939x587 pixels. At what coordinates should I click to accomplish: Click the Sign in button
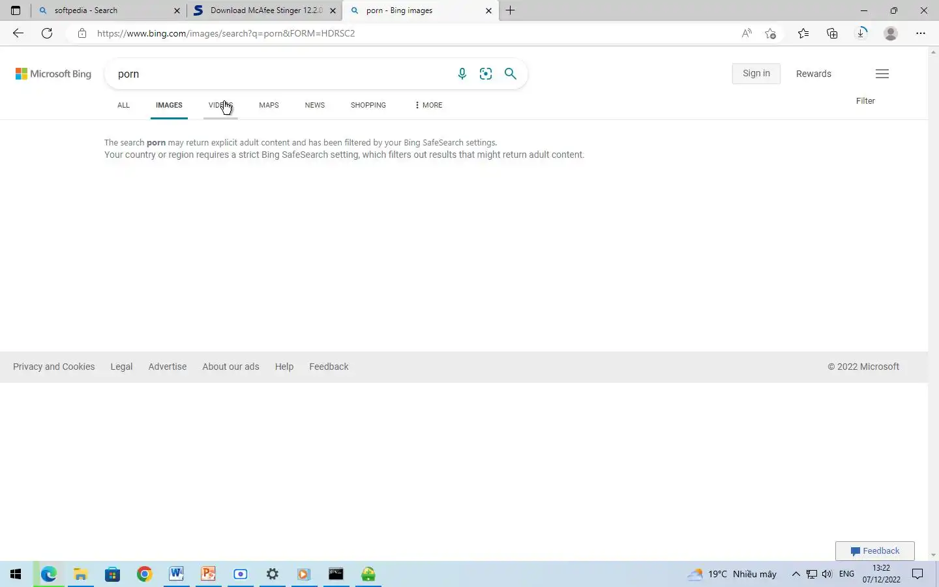coord(756,74)
